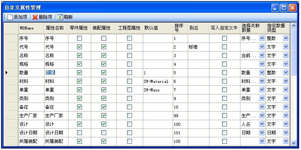This screenshot has width=301, height=150.
Task: Click the MDName column header
Action: 31,28
